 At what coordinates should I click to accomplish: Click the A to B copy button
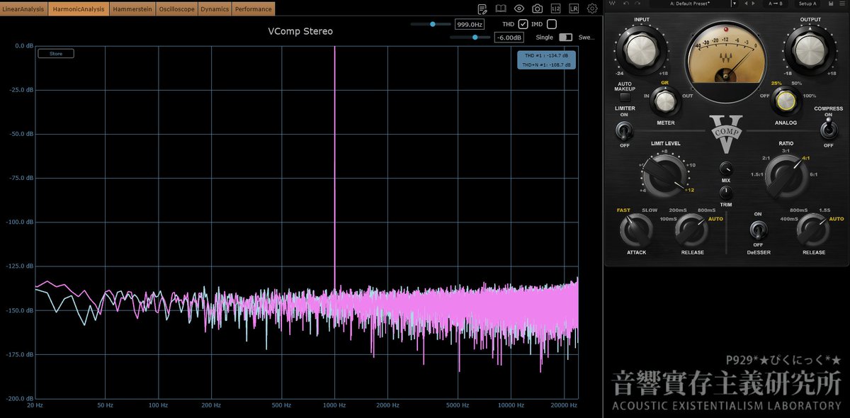pos(775,4)
